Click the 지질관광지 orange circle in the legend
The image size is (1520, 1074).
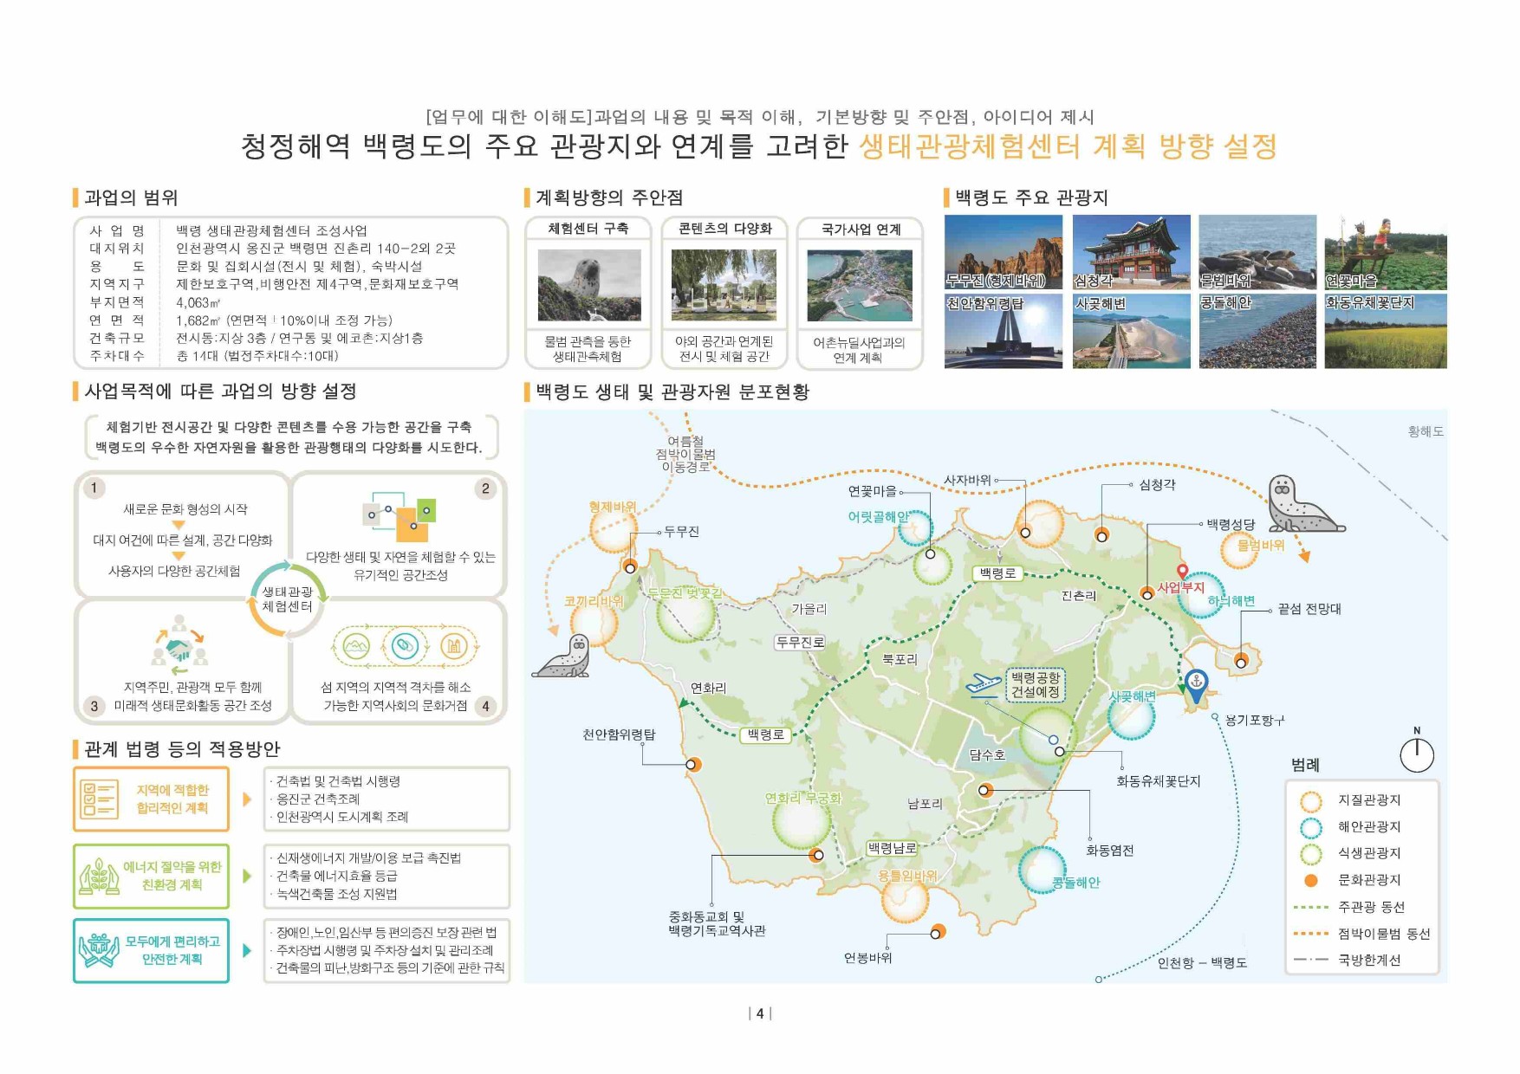[1311, 801]
